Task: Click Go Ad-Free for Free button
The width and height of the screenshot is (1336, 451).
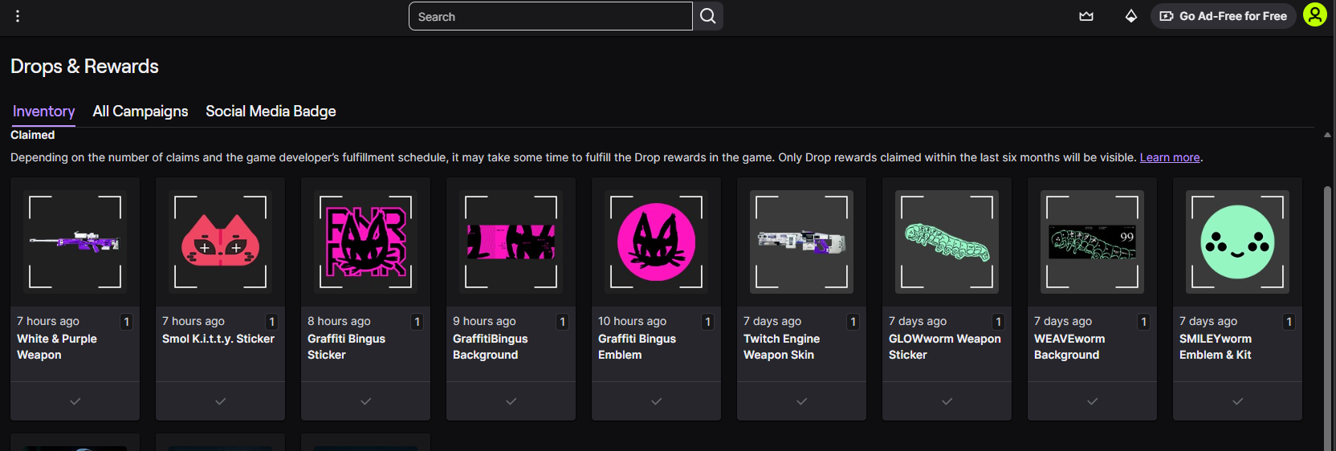Action: point(1223,16)
